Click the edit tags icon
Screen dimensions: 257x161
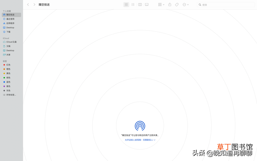177,4
